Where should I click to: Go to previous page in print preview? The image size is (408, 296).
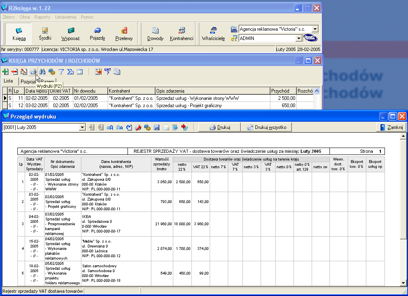(x=92, y=127)
